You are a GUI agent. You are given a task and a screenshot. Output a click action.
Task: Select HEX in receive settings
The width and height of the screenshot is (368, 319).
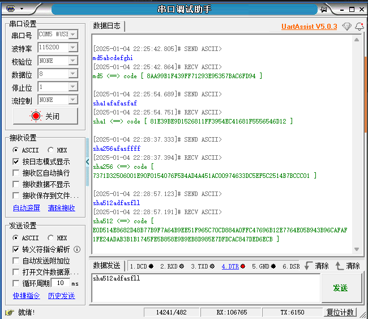(x=57, y=150)
